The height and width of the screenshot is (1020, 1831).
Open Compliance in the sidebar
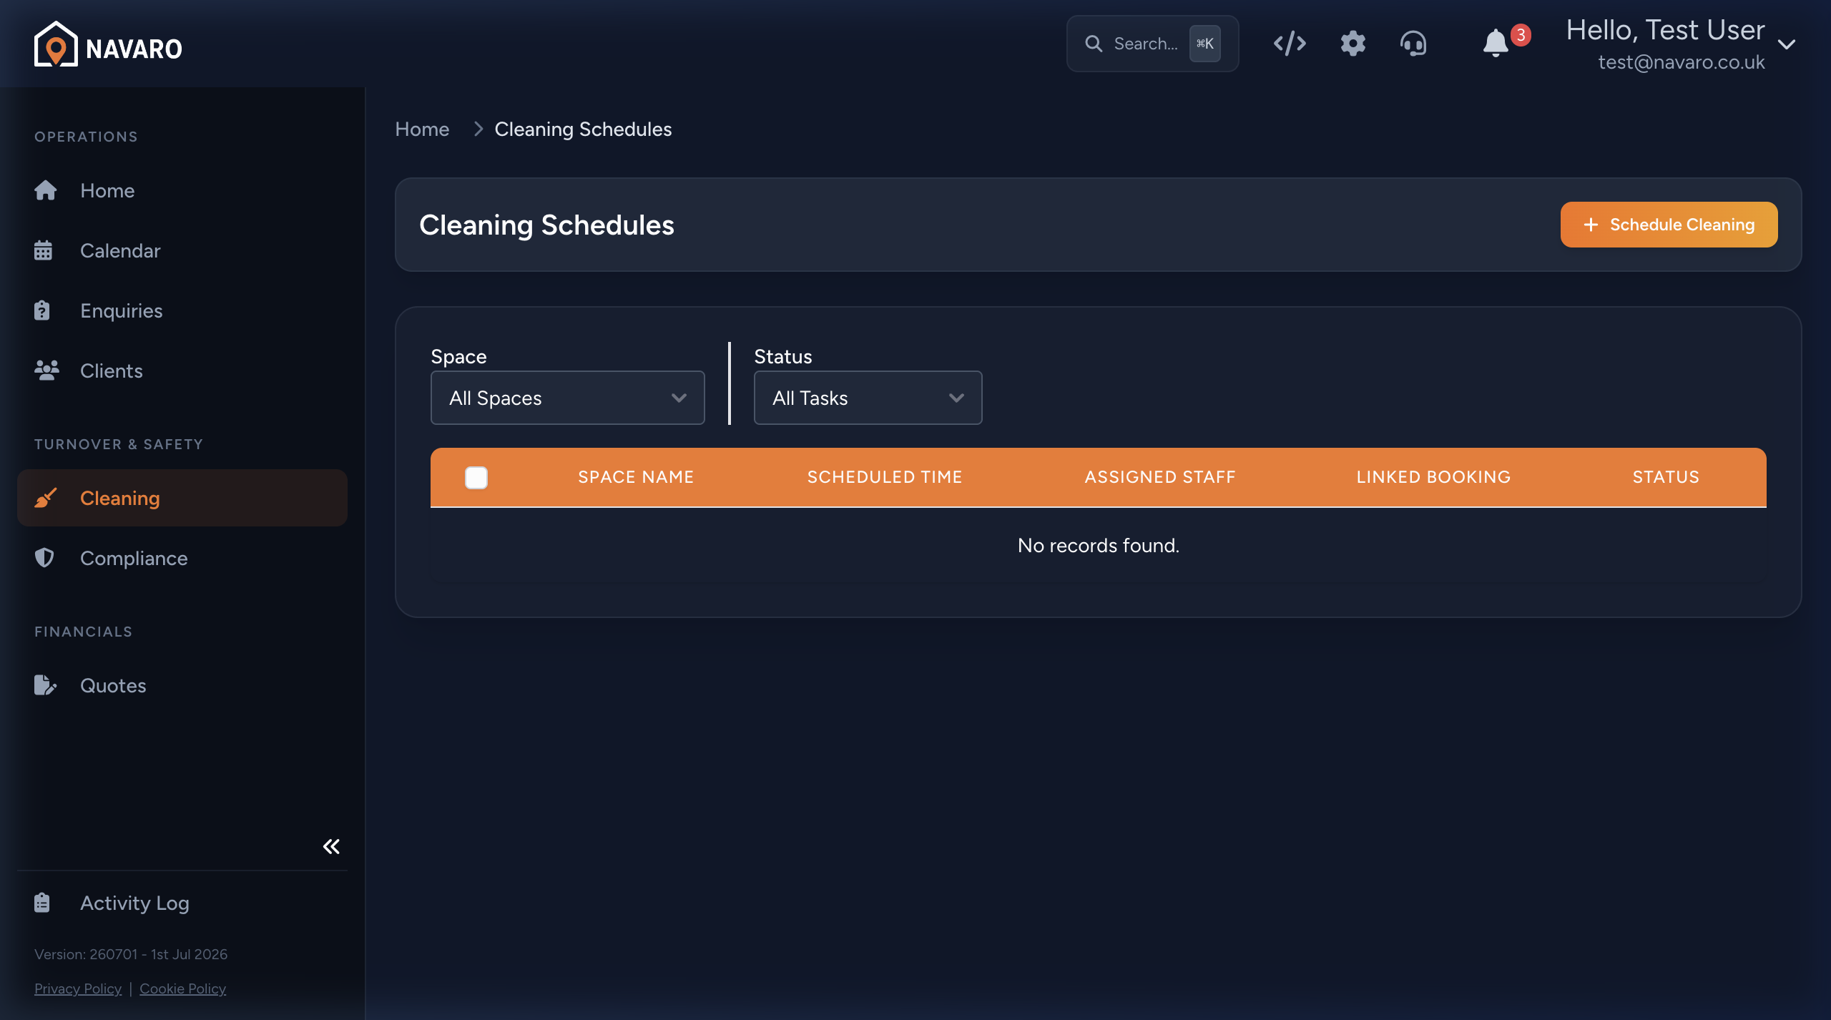click(x=182, y=558)
